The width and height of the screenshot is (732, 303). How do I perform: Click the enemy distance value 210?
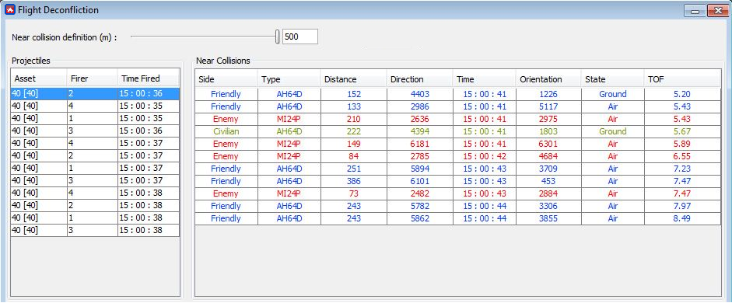coord(354,119)
